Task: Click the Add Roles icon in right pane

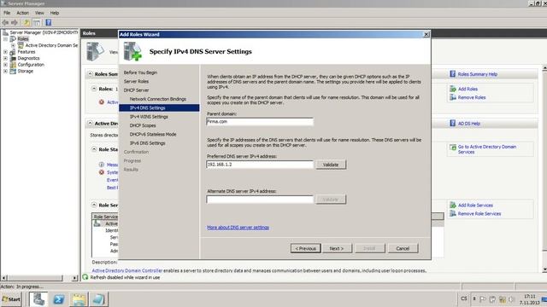Action: [x=453, y=89]
